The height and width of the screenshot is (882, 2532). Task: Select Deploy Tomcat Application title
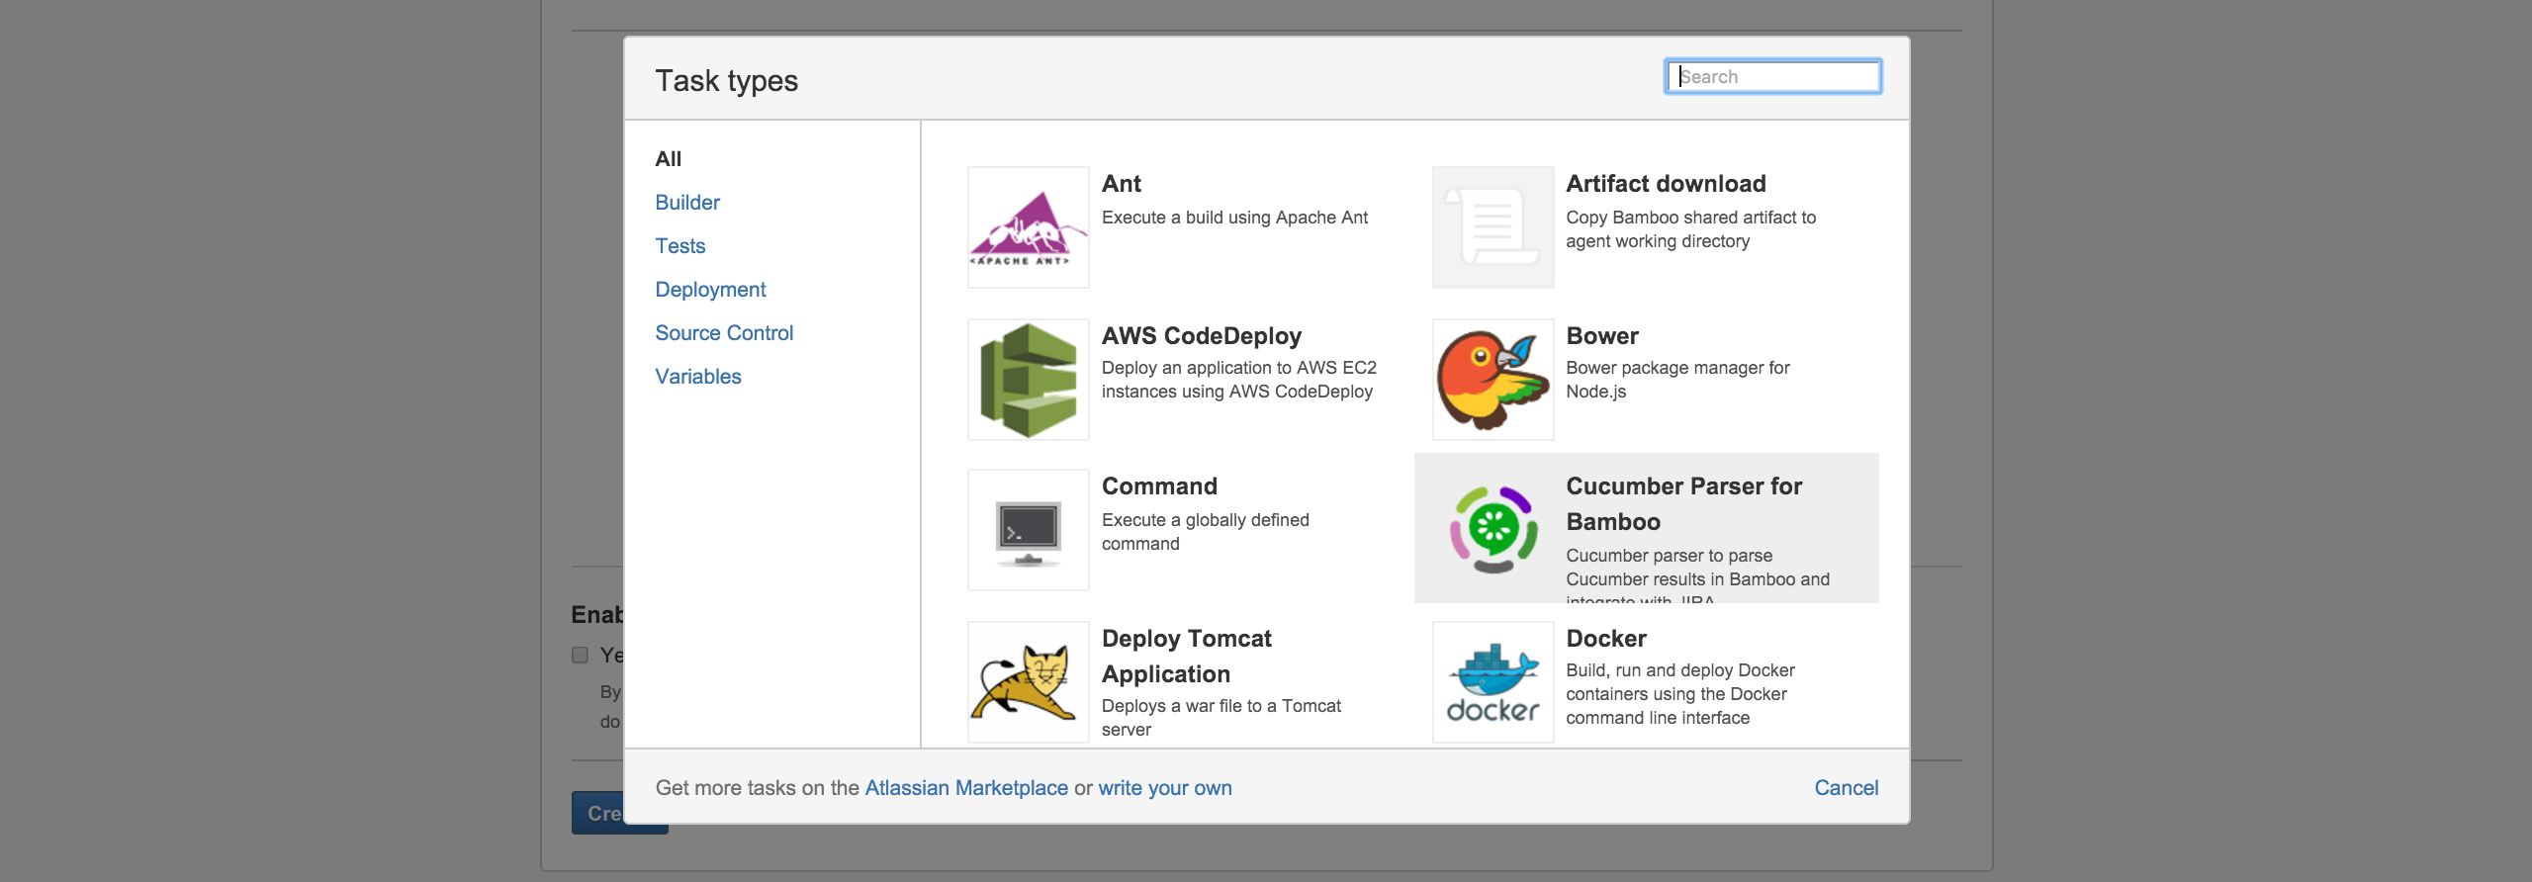tap(1187, 657)
